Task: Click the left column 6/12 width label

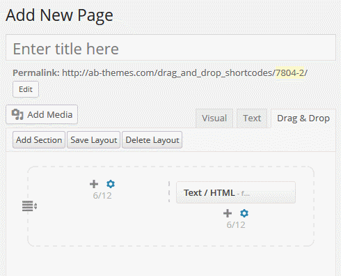Action: tap(102, 196)
